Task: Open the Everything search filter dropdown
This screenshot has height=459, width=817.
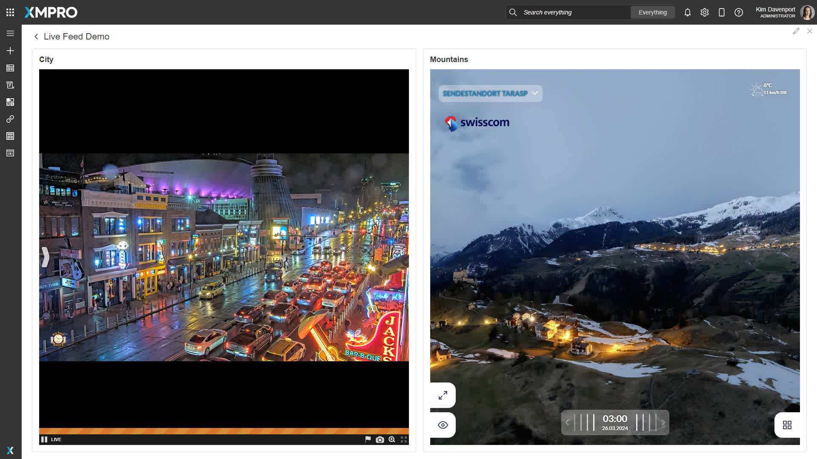Action: 652,12
